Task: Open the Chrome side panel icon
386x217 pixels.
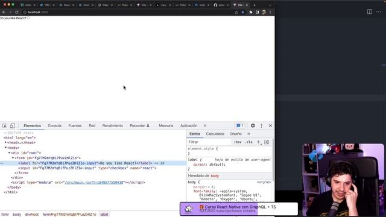Action: tap(258, 12)
